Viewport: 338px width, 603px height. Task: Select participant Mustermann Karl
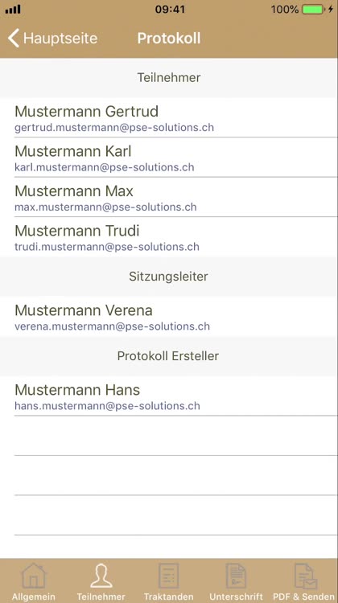tap(169, 158)
